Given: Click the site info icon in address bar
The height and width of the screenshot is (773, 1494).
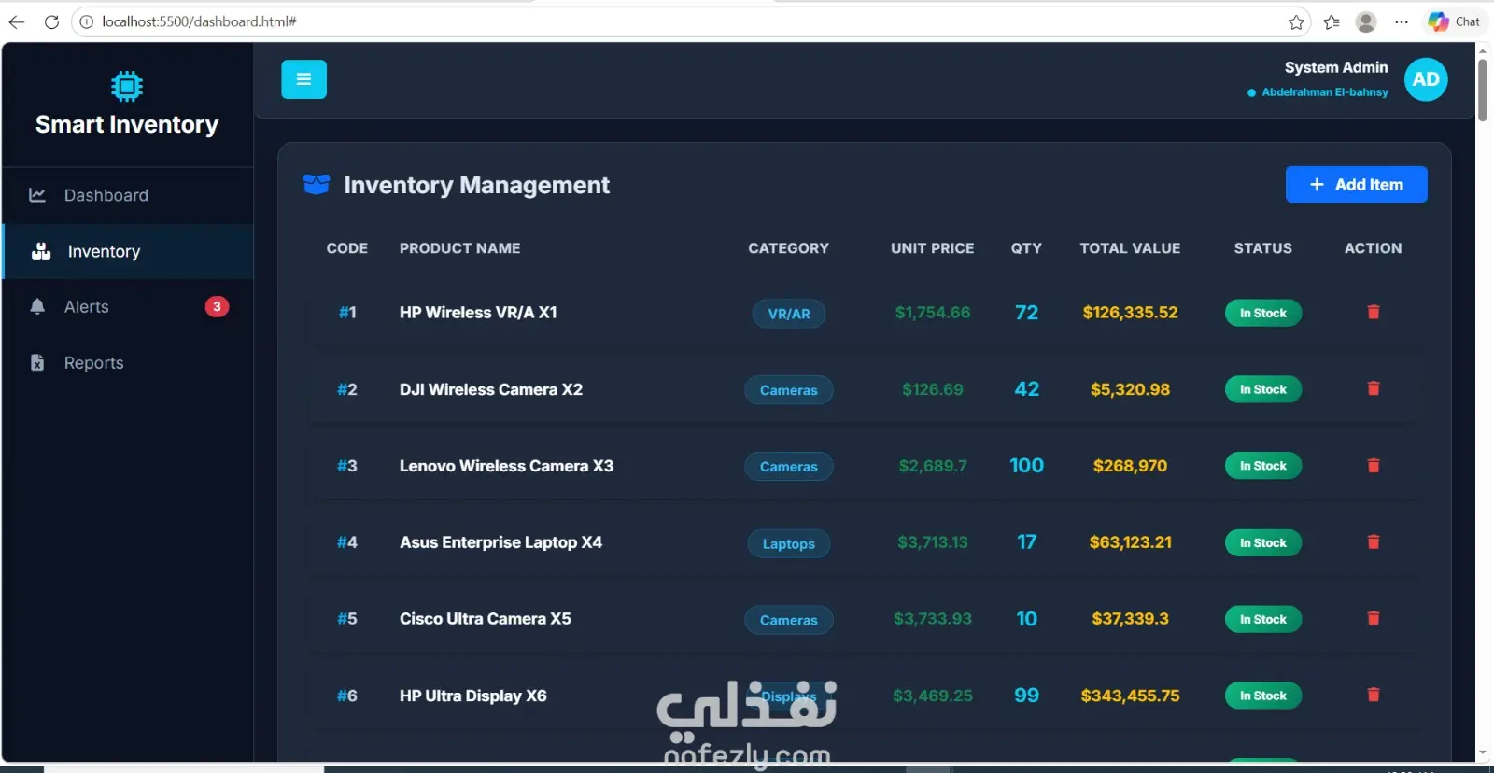Looking at the screenshot, I should 86,21.
